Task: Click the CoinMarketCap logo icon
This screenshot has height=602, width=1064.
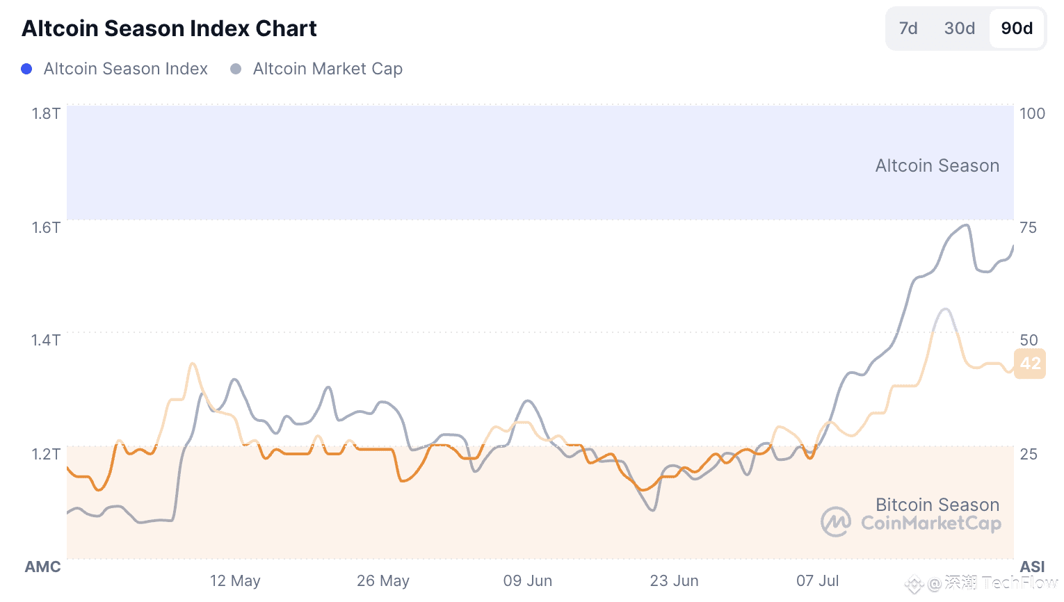Action: (x=836, y=522)
